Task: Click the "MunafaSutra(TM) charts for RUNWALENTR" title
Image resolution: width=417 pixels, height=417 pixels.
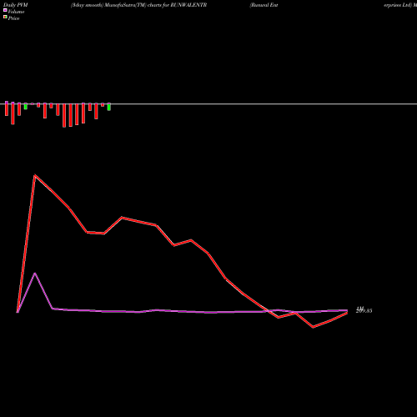Action: coord(156,5)
